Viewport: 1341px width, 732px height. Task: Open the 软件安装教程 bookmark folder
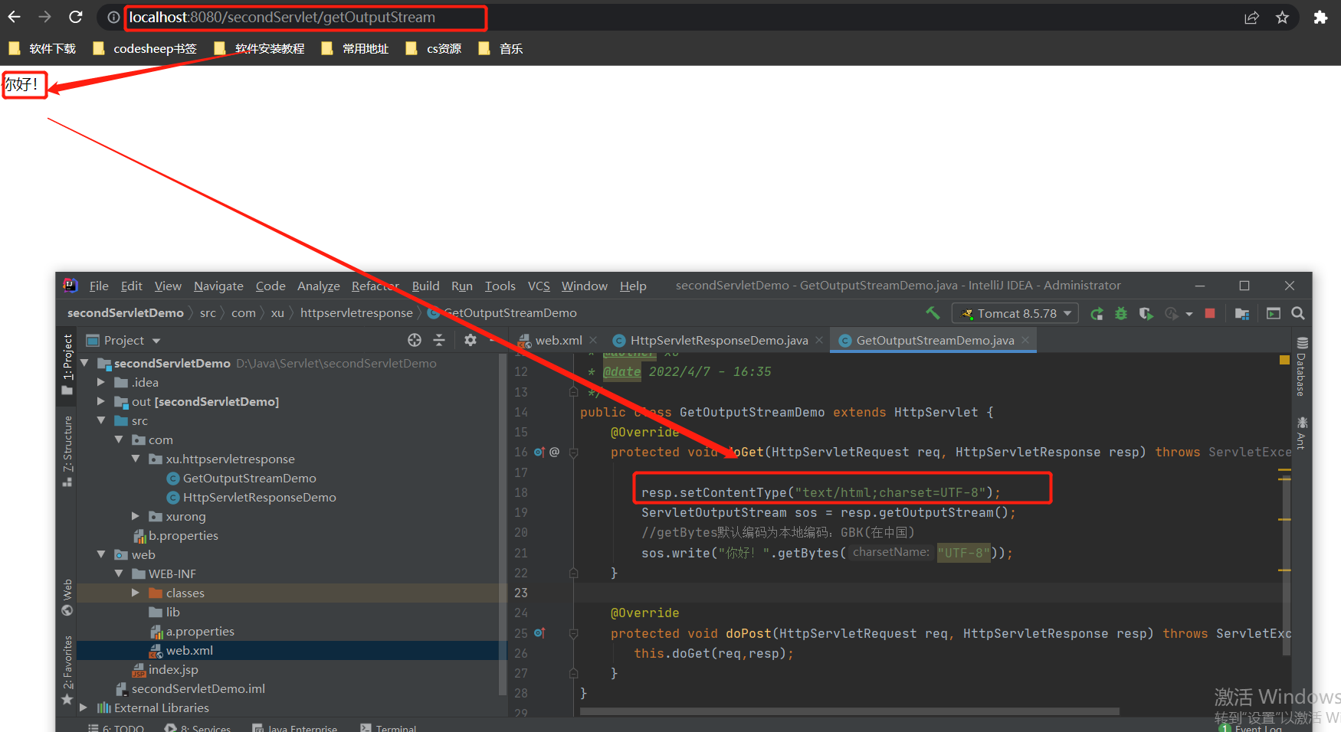pyautogui.click(x=259, y=48)
